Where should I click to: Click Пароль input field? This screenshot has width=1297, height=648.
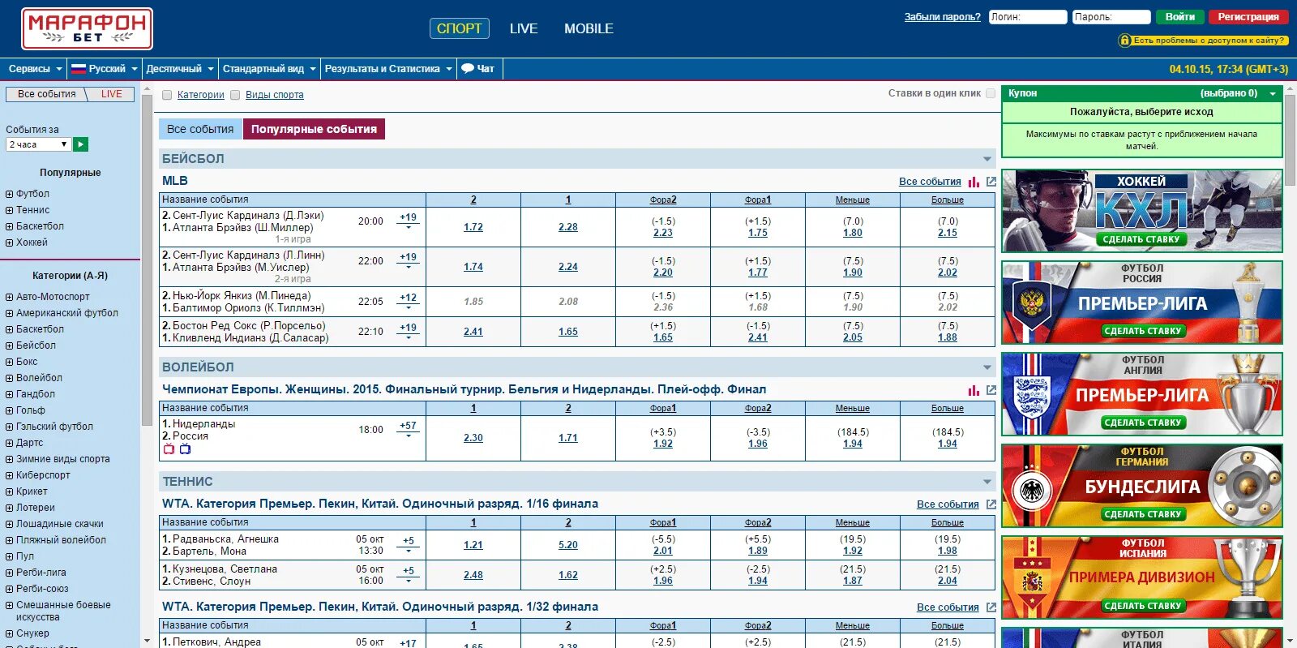pos(1111,17)
